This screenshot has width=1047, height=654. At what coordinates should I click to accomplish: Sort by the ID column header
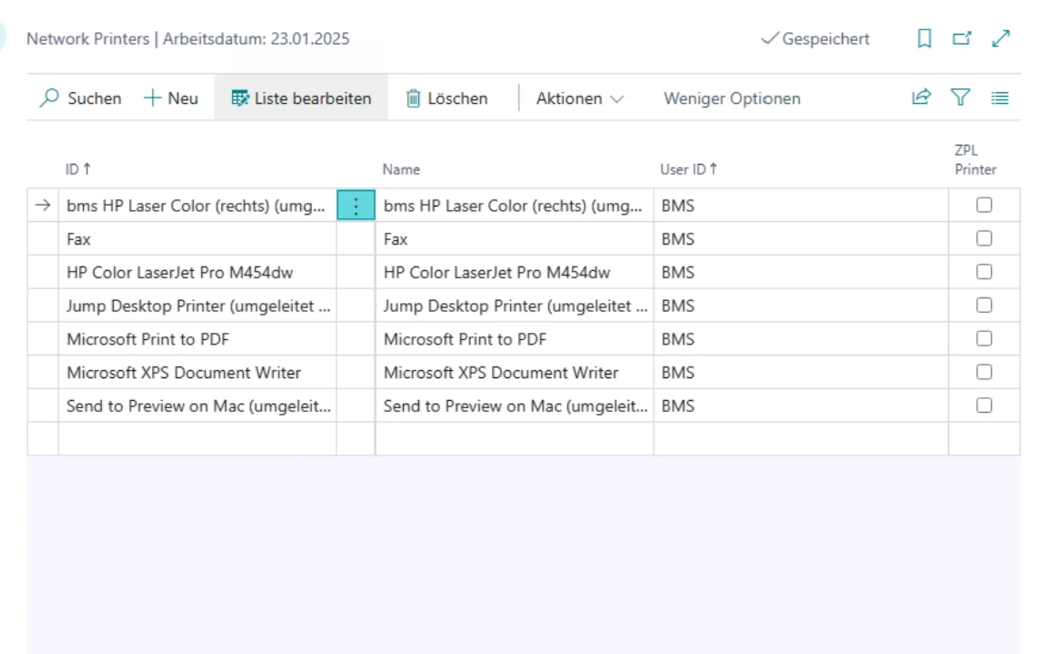click(x=78, y=169)
